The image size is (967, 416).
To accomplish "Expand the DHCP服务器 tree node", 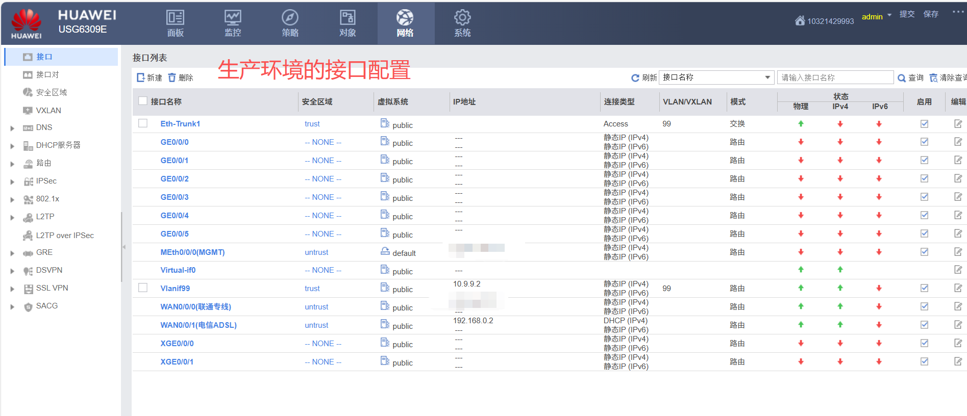I will pos(12,146).
